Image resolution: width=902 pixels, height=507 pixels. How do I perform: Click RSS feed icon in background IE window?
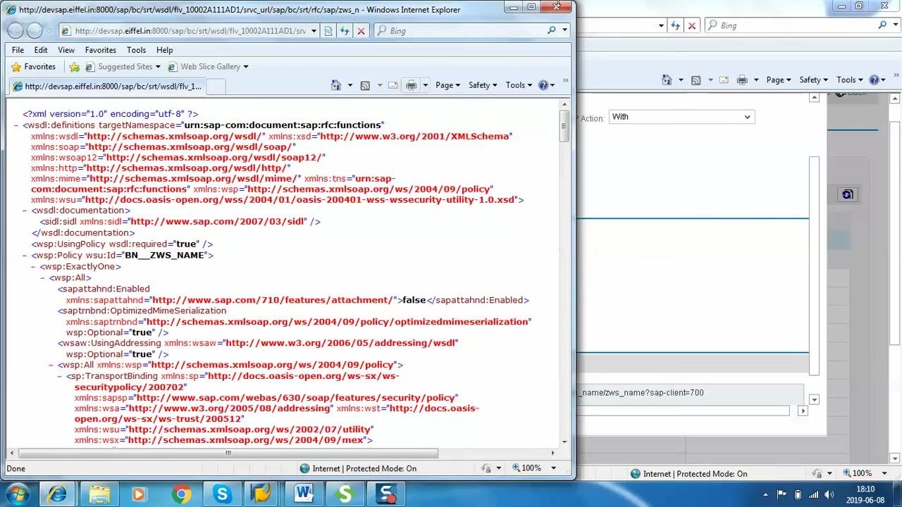696,80
